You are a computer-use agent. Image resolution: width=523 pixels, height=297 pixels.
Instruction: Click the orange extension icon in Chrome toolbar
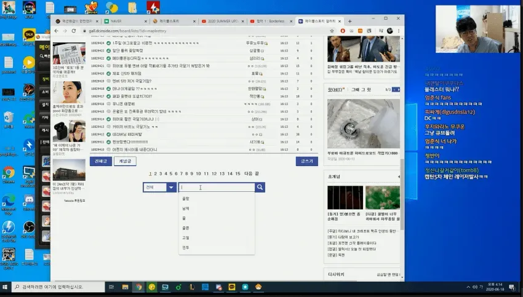[360, 31]
